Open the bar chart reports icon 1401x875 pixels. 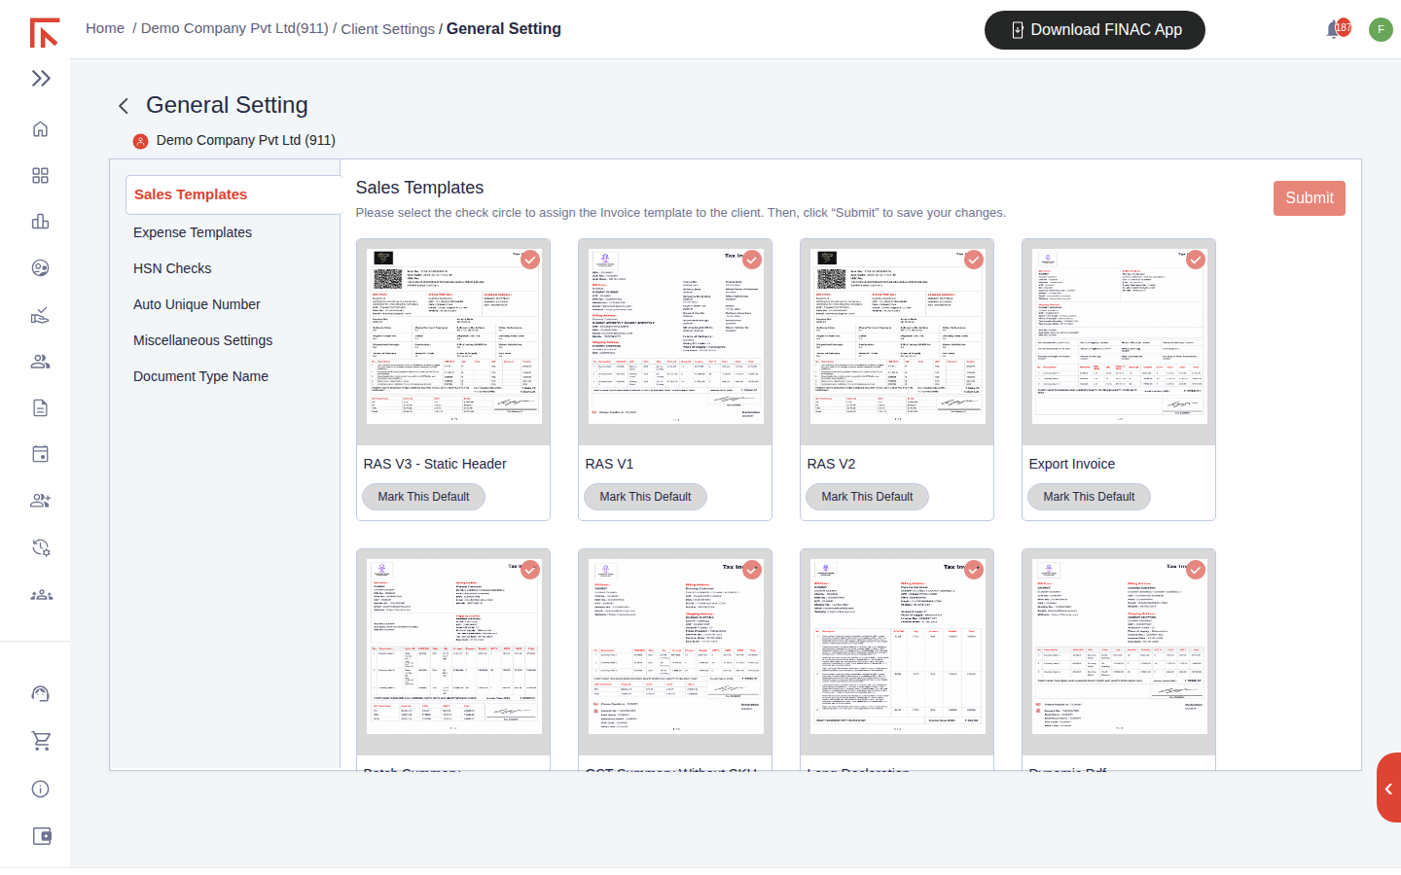[x=40, y=222]
